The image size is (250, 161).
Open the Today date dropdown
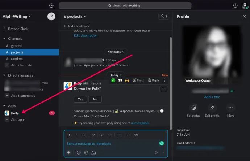coord(116,75)
